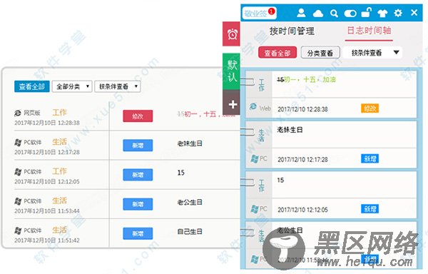Close the sticky note window

pyautogui.click(x=414, y=13)
